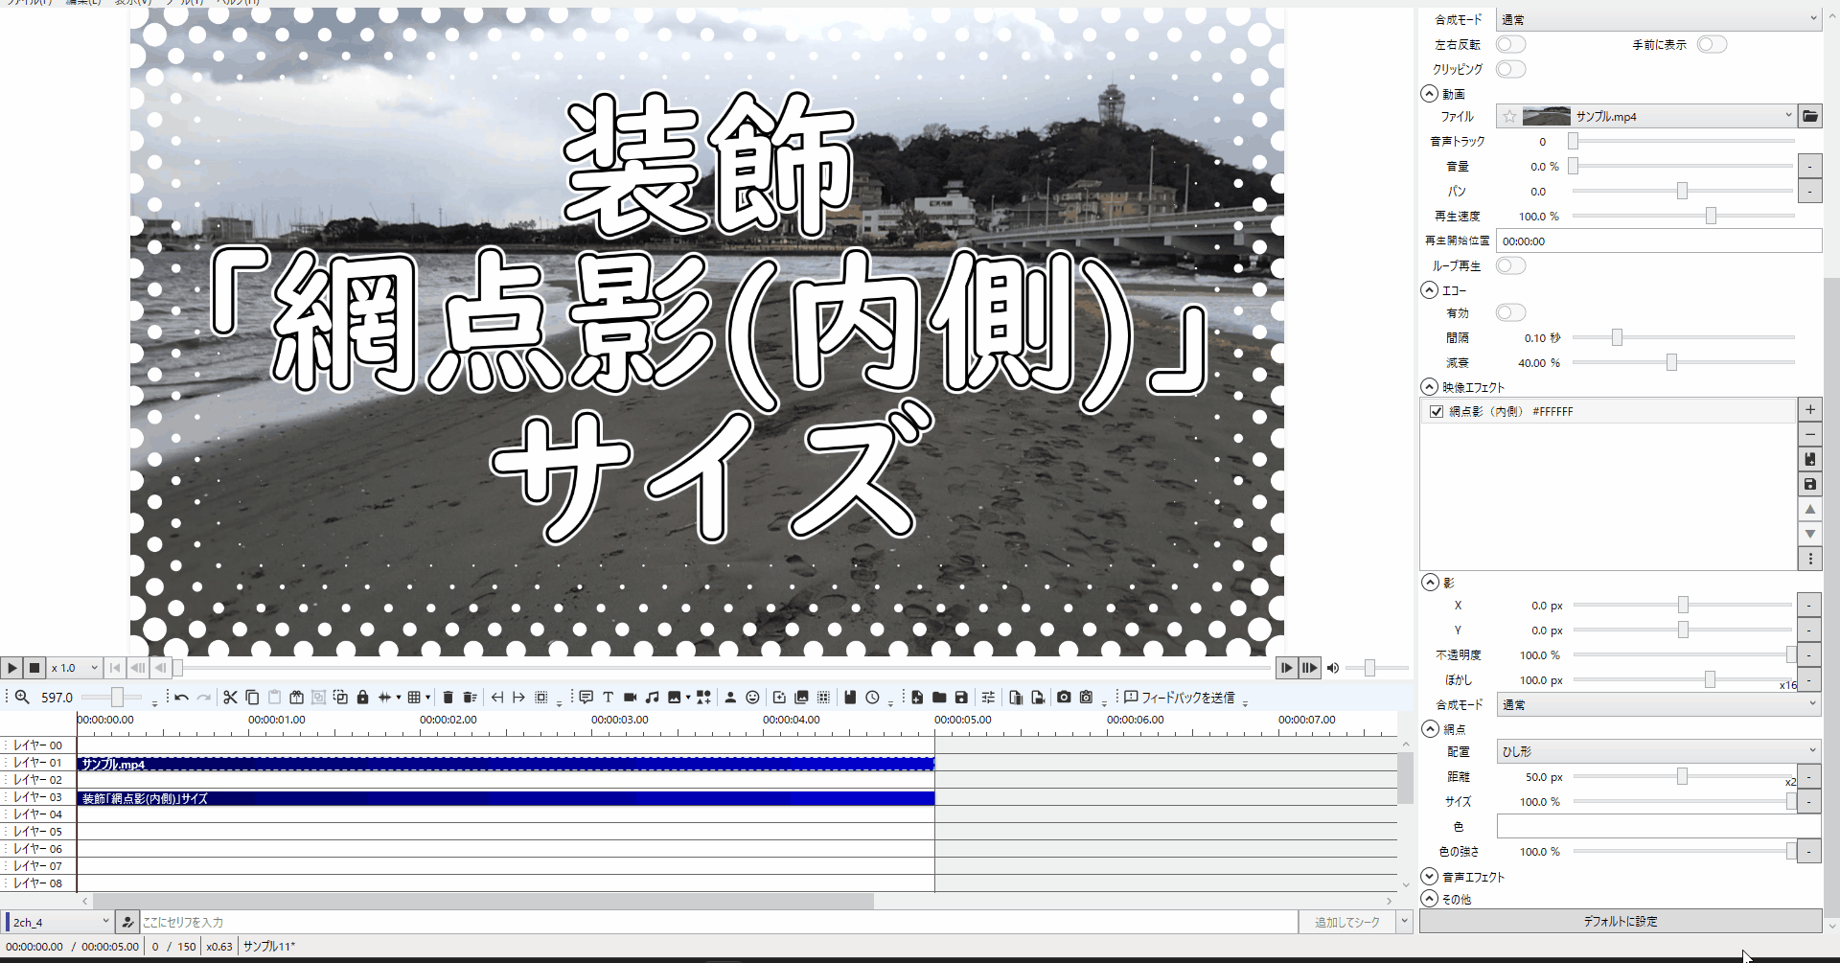Screen dimensions: 1840x963
Task: Click the 距離 slider
Action: click(1684, 776)
